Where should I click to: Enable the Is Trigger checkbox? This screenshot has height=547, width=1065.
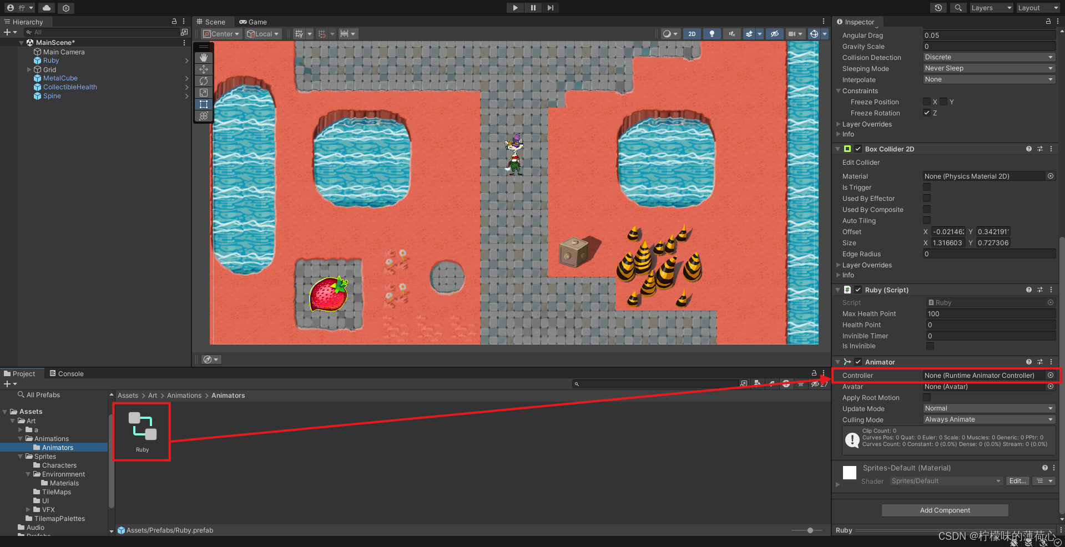[926, 187]
